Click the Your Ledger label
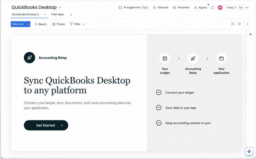 pos(165,71)
